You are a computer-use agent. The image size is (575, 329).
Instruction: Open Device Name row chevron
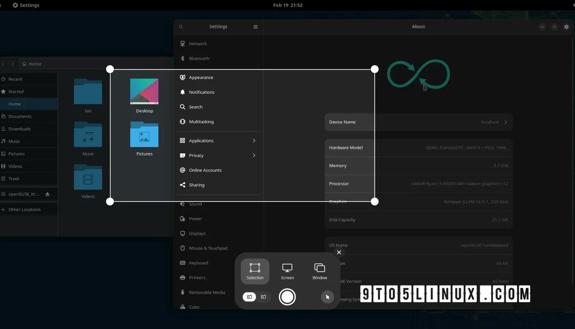coord(506,122)
